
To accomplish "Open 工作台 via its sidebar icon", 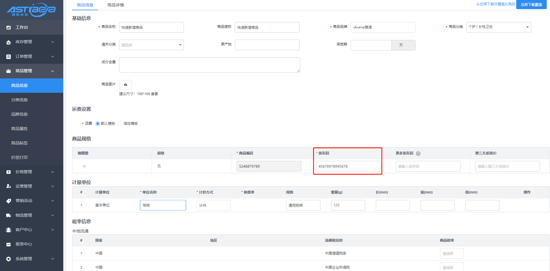I will tap(9, 28).
